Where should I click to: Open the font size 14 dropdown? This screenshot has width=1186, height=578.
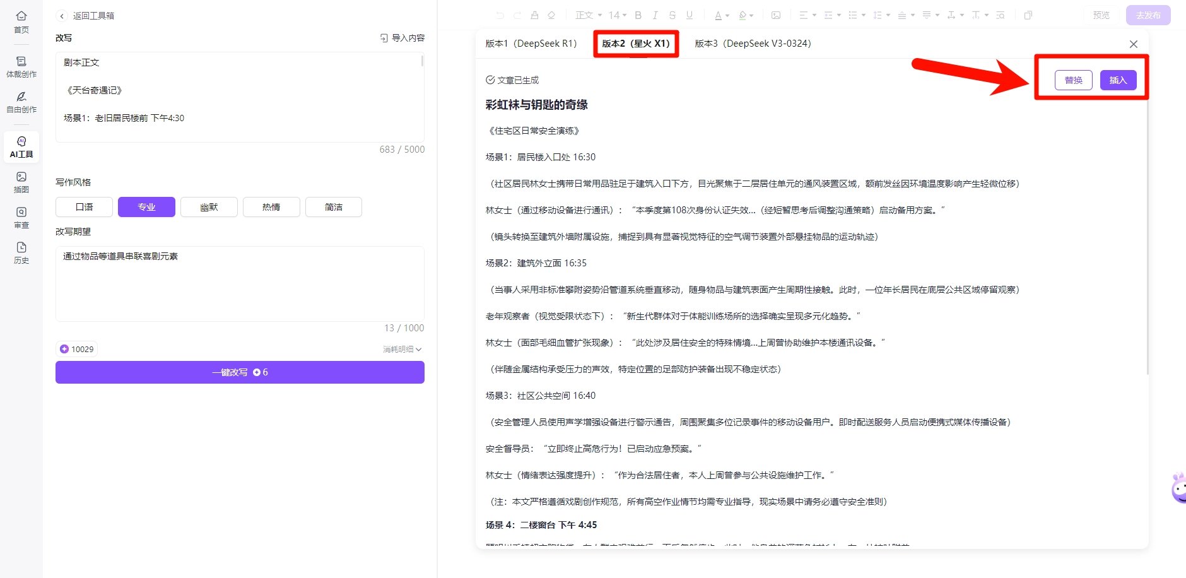[617, 15]
